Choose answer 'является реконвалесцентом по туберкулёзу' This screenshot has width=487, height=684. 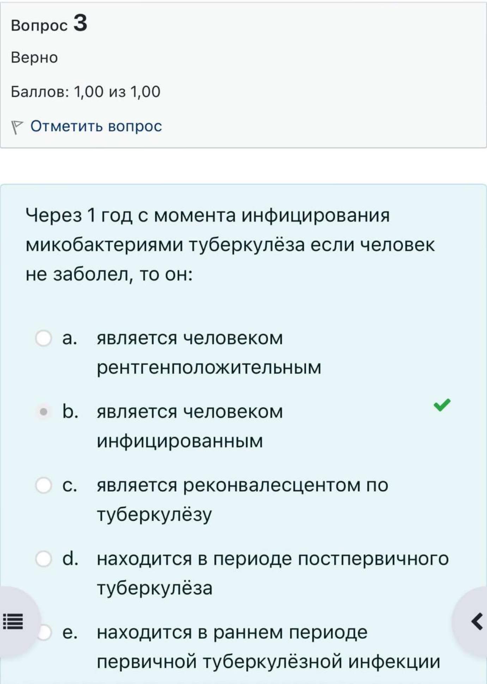[x=242, y=500]
